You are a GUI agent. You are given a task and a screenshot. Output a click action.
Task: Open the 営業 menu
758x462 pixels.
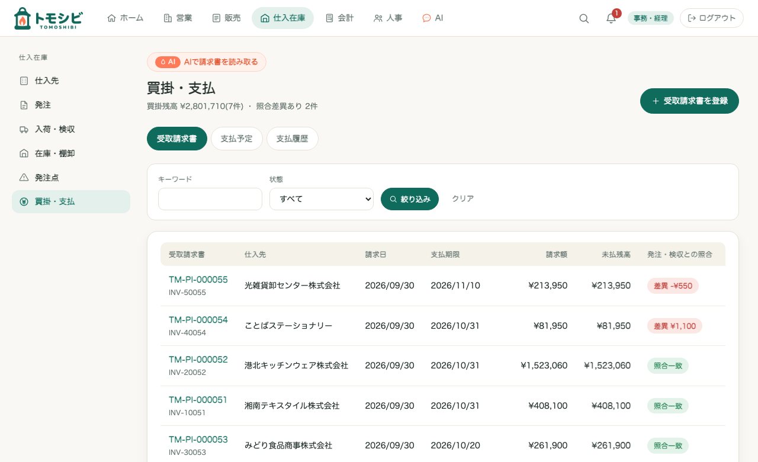click(178, 18)
